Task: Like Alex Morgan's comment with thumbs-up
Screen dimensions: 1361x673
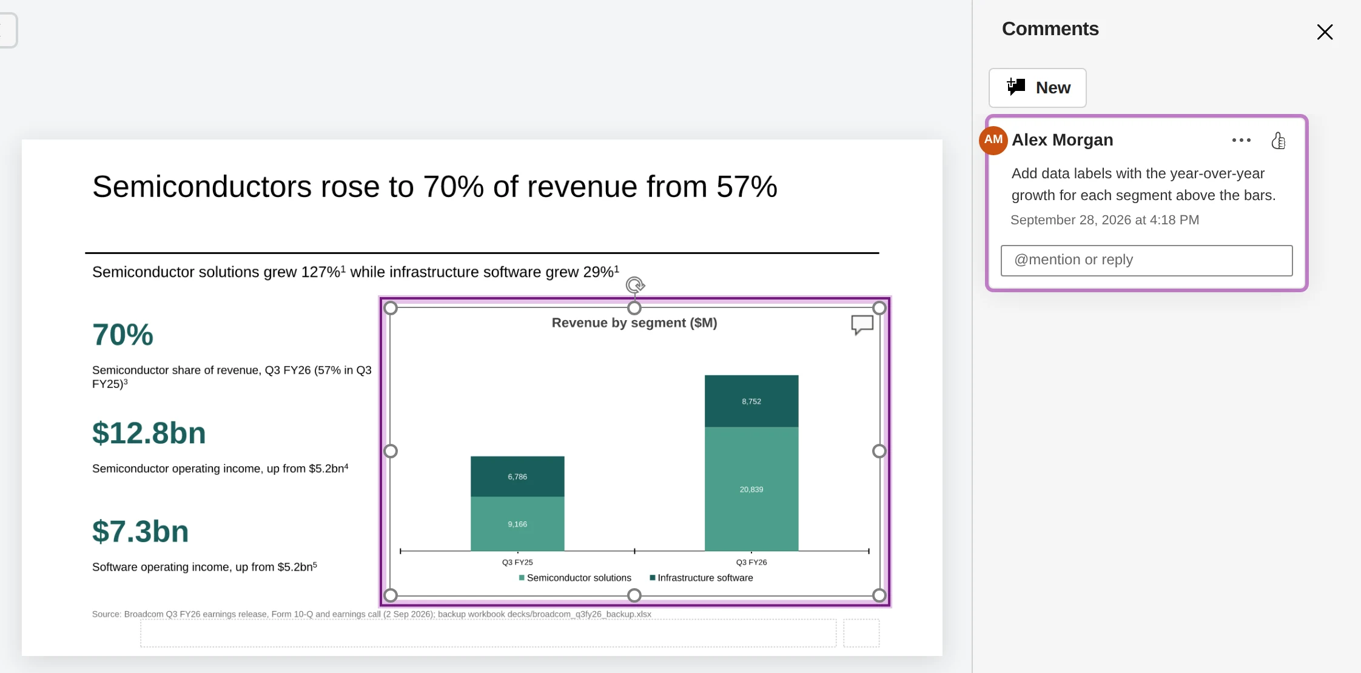Action: (x=1278, y=141)
